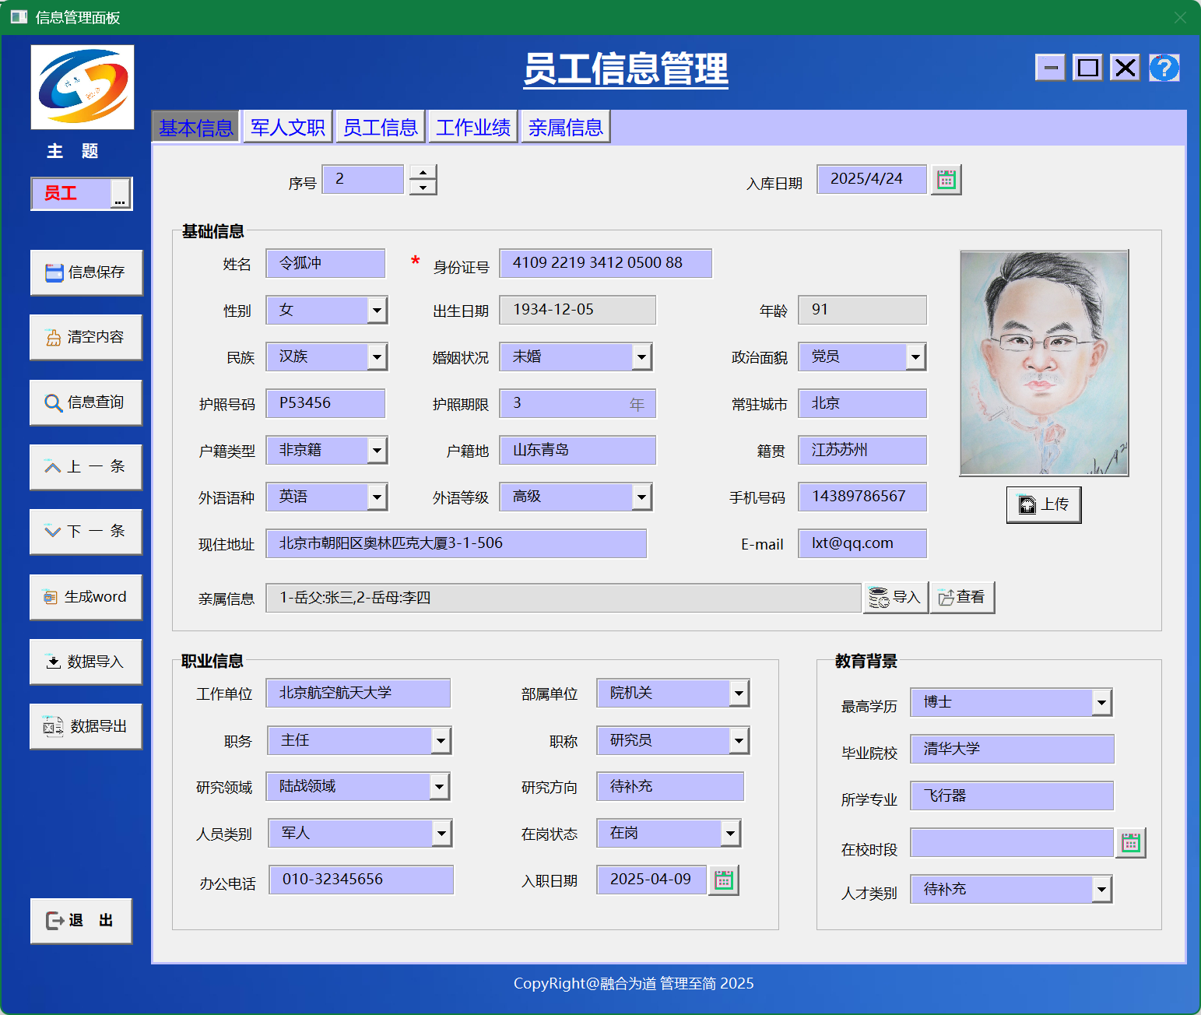The width and height of the screenshot is (1201, 1015).
Task: Switch to the 亲属信息 tab
Action: 566,127
